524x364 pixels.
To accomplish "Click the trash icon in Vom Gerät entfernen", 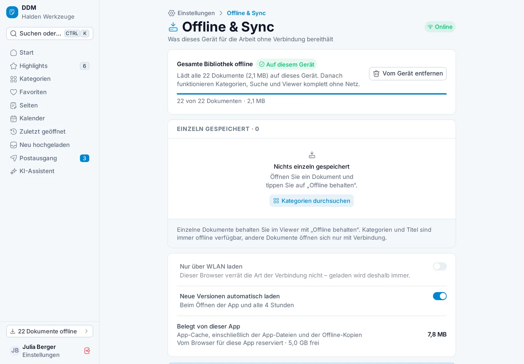I will [x=376, y=74].
